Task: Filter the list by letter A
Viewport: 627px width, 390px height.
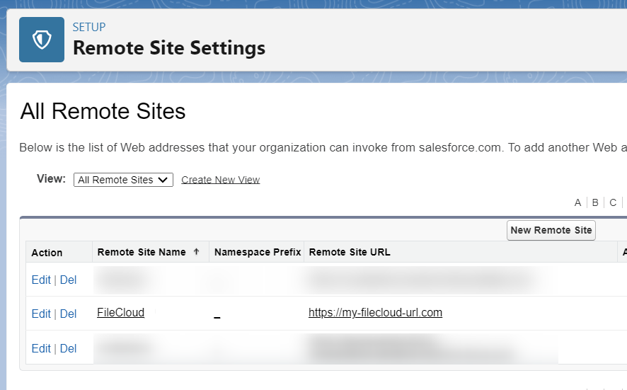Action: [x=577, y=202]
